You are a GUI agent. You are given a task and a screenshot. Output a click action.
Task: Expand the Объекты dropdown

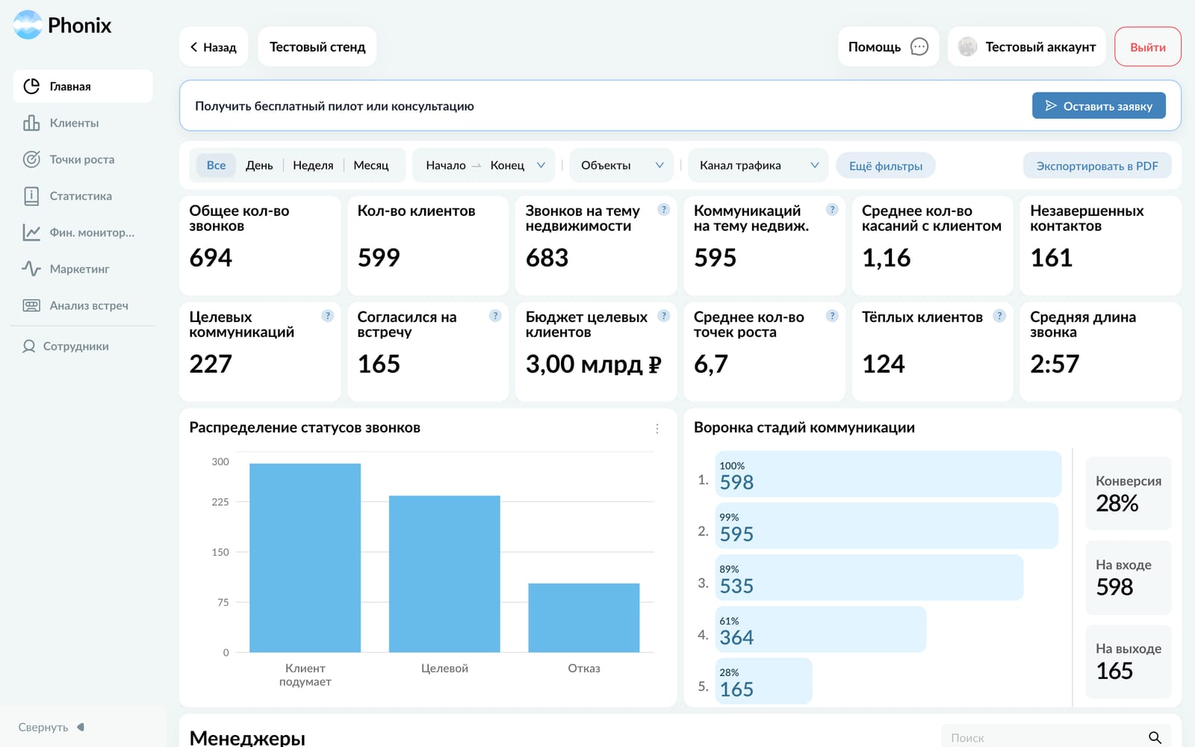coord(621,165)
